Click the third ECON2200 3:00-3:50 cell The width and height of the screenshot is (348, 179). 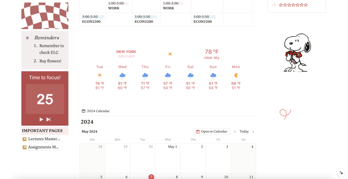pos(207,19)
